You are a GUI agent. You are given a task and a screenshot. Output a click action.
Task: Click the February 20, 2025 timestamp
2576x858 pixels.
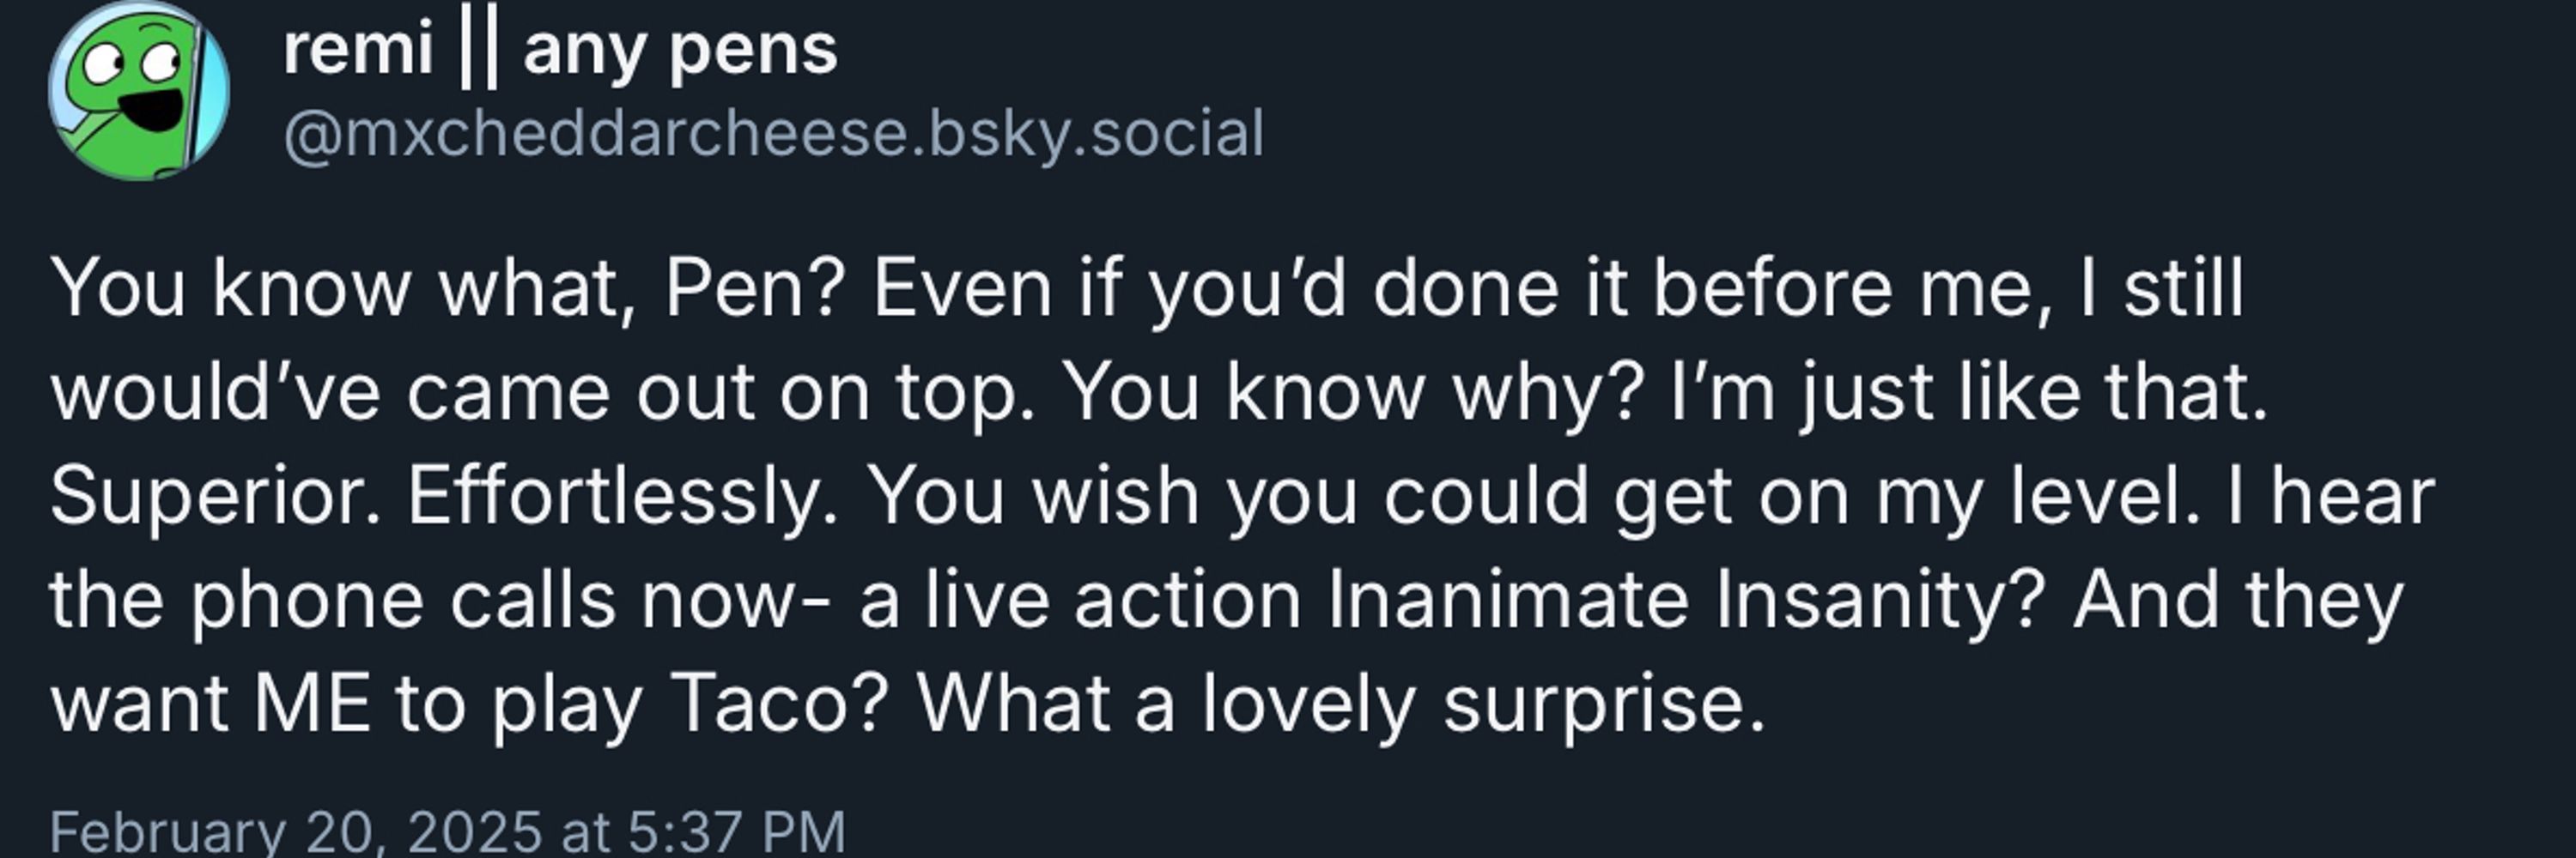coord(447,830)
